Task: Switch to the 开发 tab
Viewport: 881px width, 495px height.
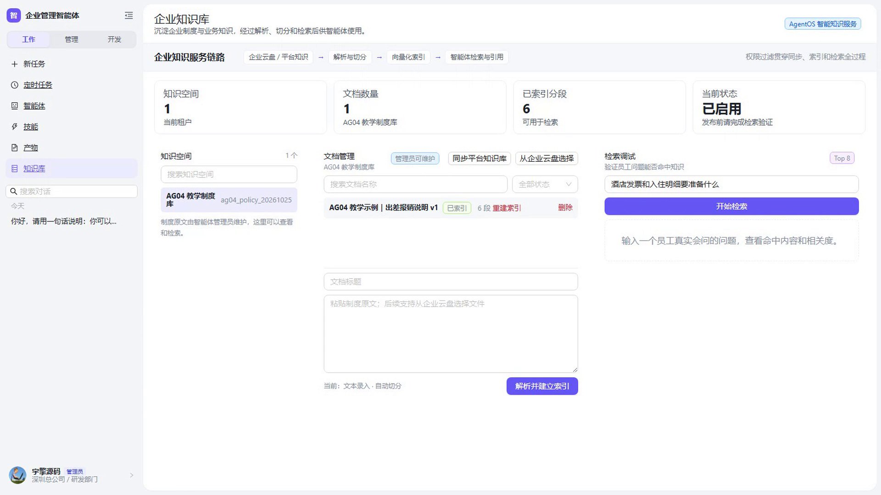Action: click(114, 39)
